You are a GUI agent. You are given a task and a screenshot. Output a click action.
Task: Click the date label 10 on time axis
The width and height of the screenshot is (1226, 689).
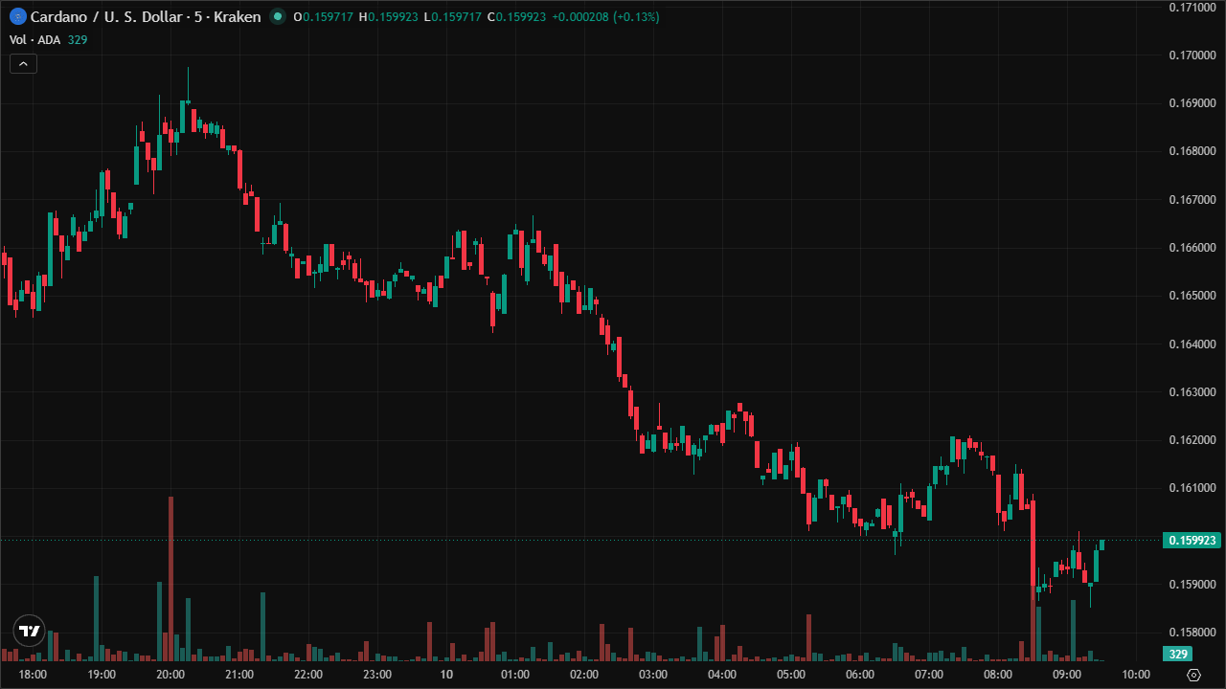[446, 675]
